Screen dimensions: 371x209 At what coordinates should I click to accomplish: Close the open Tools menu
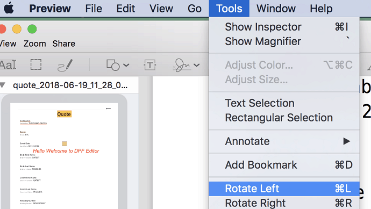(229, 8)
